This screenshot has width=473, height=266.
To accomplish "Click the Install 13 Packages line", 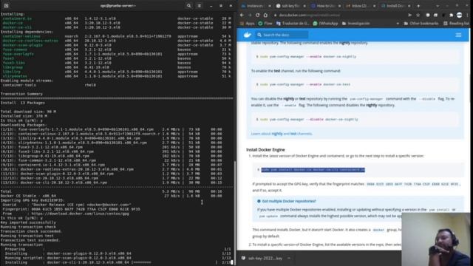I will click(x=23, y=103).
